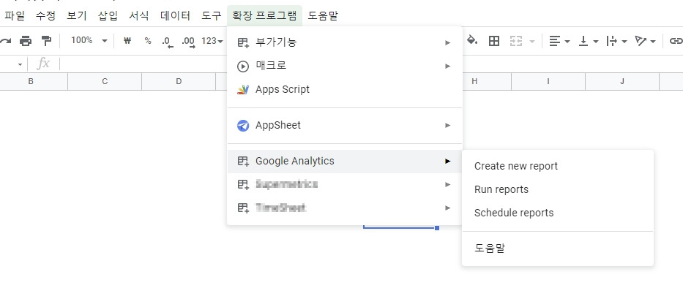This screenshot has height=307, width=683.
Task: Expand the vertical align dropdown arrow
Action: pyautogui.click(x=595, y=42)
